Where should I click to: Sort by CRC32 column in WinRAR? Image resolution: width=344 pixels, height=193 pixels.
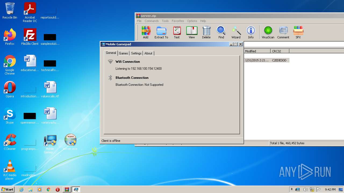tap(280, 51)
